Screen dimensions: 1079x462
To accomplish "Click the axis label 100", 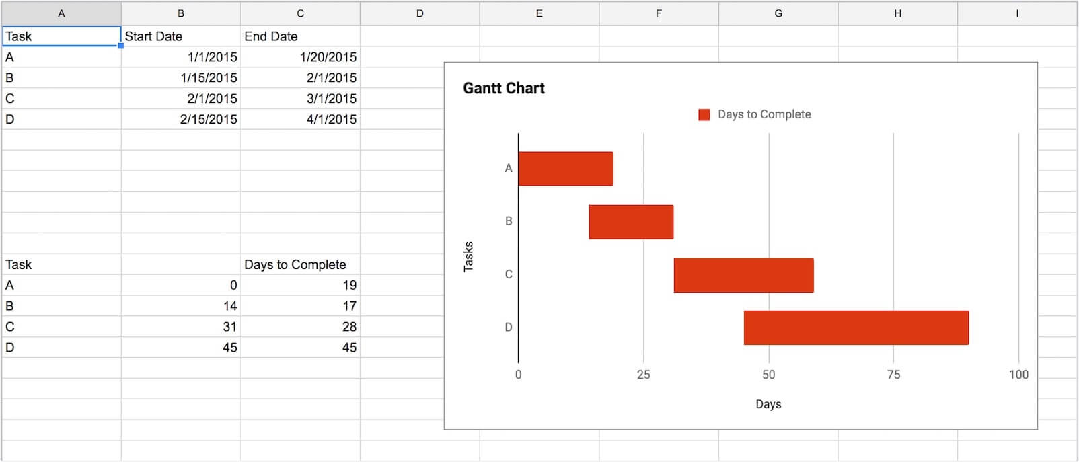I will [1018, 375].
